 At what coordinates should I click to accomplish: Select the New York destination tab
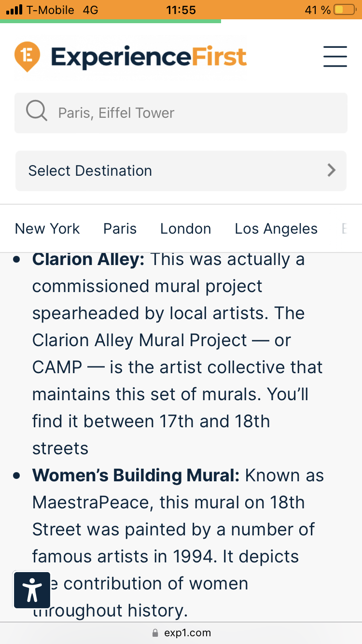point(47,229)
